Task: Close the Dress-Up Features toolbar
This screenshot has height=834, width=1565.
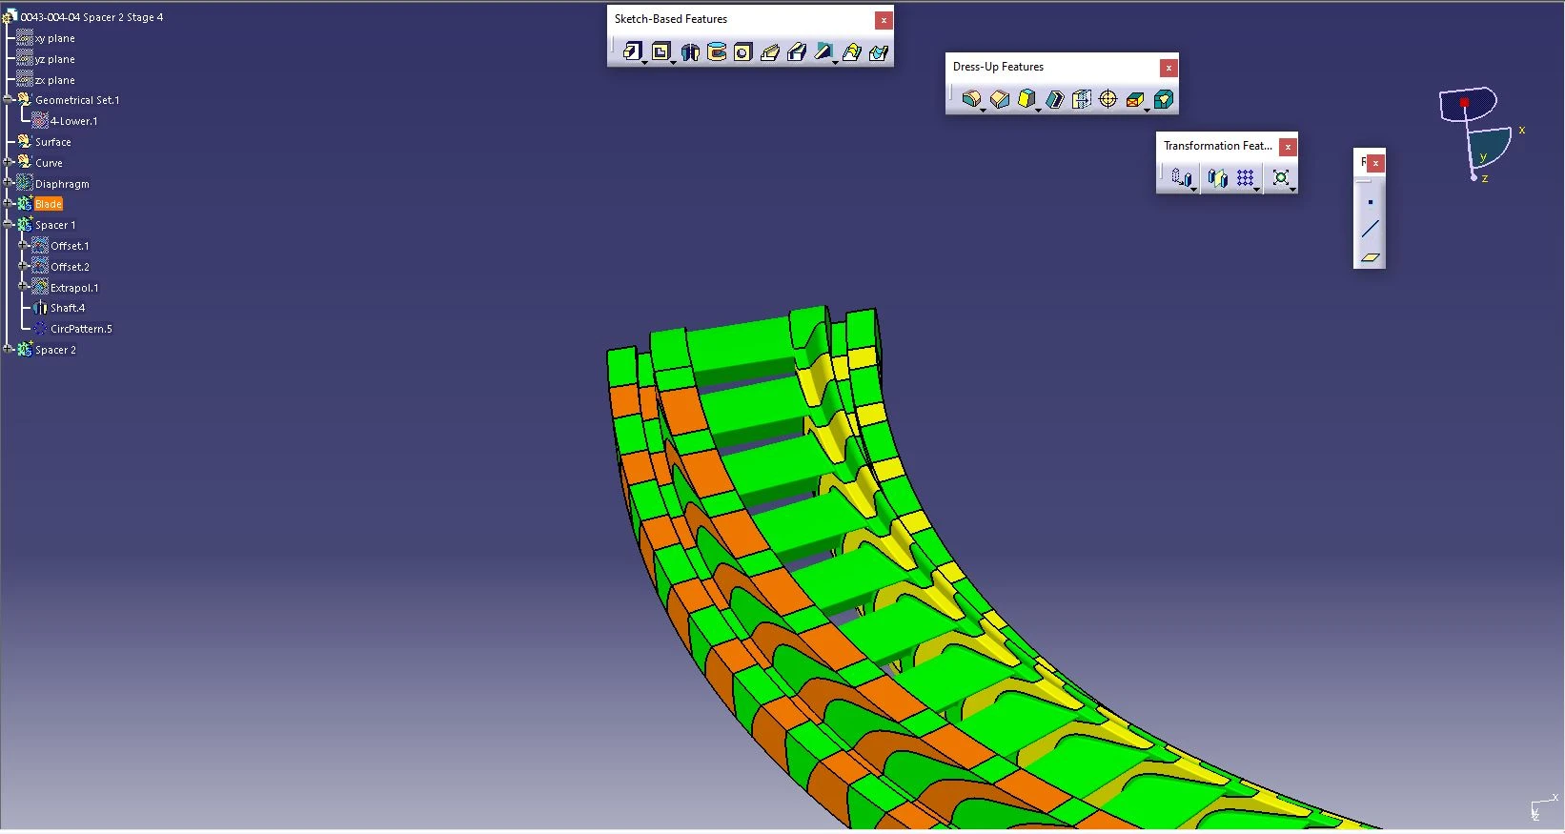Action: click(x=1169, y=68)
